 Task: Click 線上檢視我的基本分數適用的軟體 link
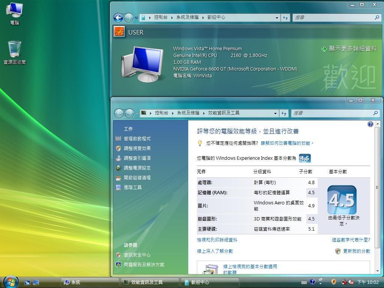[x=250, y=269]
